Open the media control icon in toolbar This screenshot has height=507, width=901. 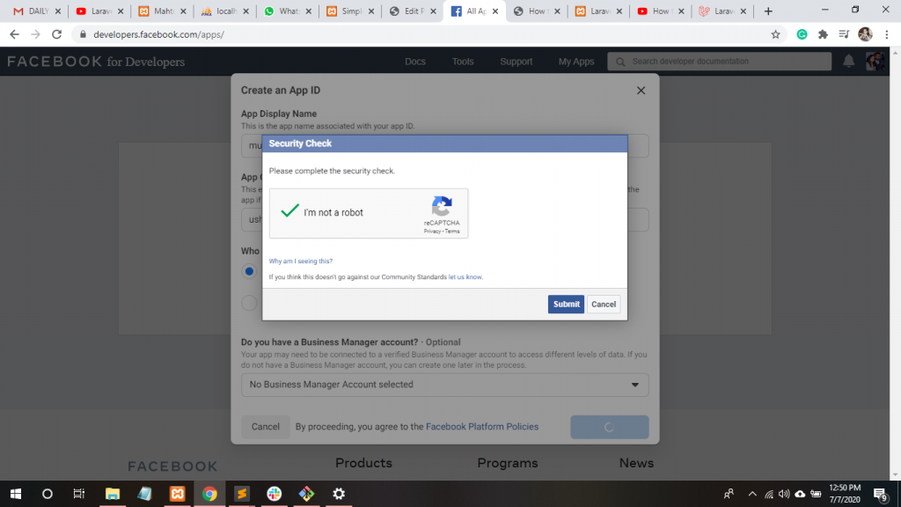click(x=844, y=34)
